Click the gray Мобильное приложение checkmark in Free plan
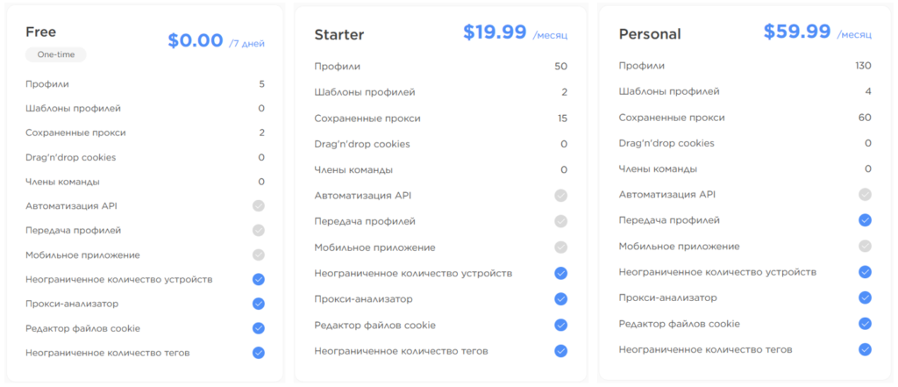The height and width of the screenshot is (387, 898). [259, 254]
